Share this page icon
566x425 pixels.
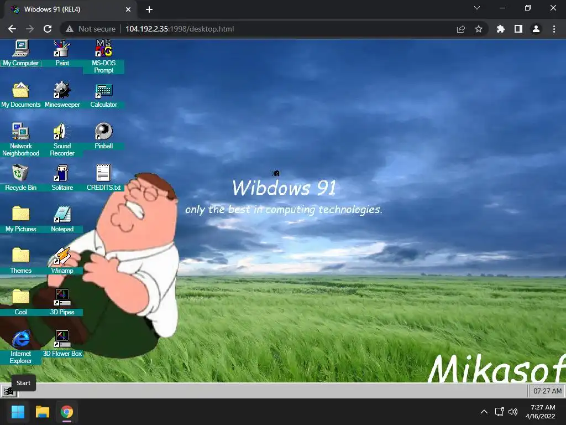pos(461,29)
